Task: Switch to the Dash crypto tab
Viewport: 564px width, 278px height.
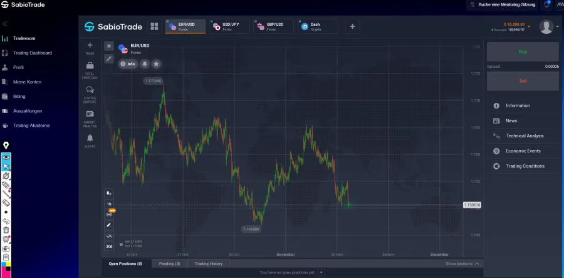Action: (x=318, y=26)
